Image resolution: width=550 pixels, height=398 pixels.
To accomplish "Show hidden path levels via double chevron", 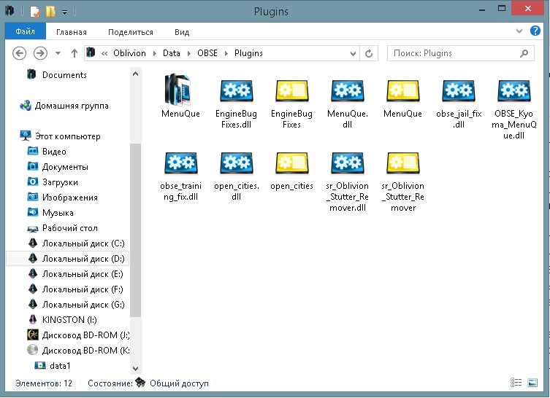I will (x=104, y=53).
